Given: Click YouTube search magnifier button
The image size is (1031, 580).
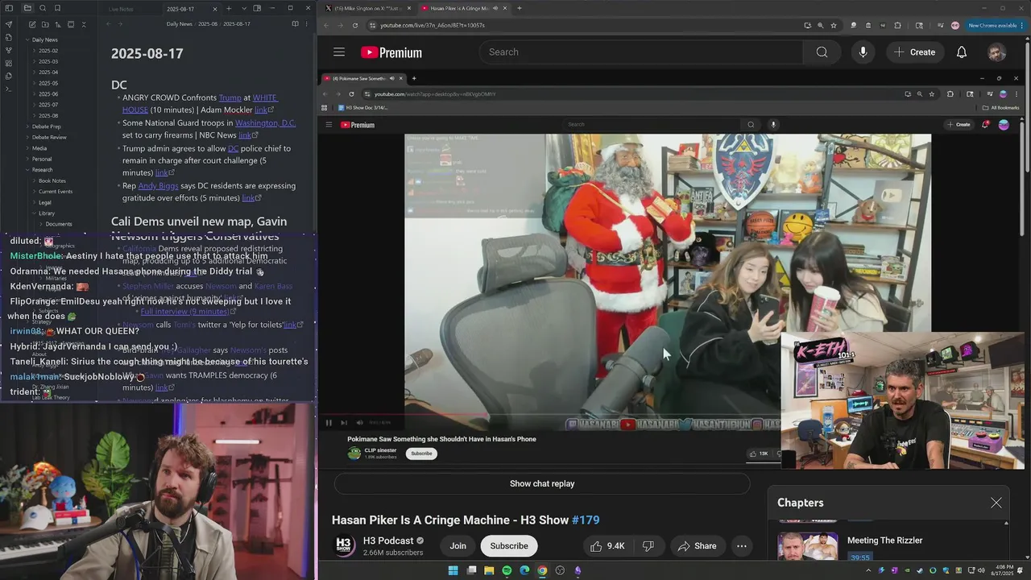Looking at the screenshot, I should (822, 52).
